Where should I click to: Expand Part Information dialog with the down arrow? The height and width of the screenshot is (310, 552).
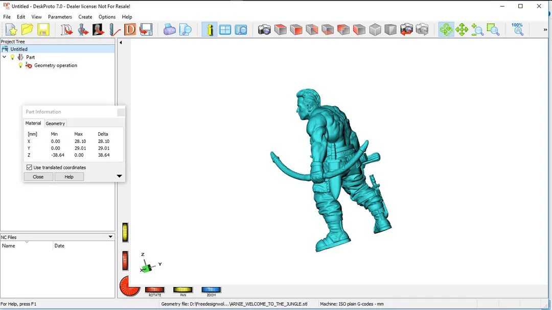coord(119,176)
